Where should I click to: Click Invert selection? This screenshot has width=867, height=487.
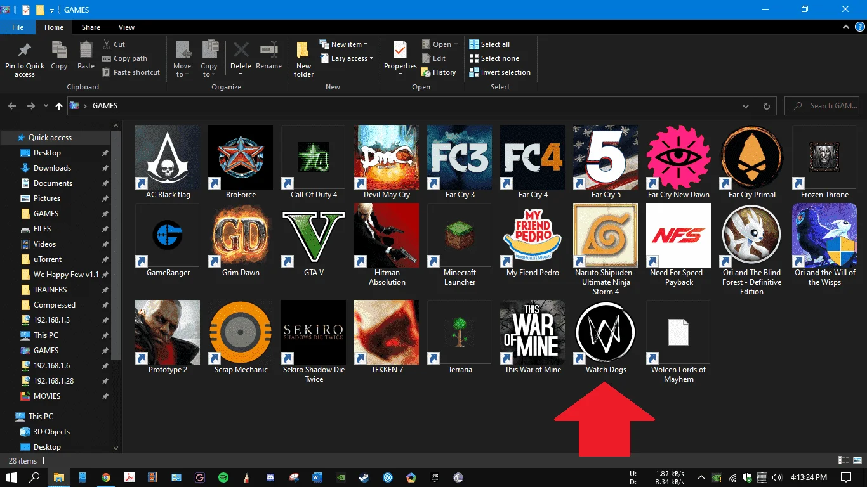[500, 72]
